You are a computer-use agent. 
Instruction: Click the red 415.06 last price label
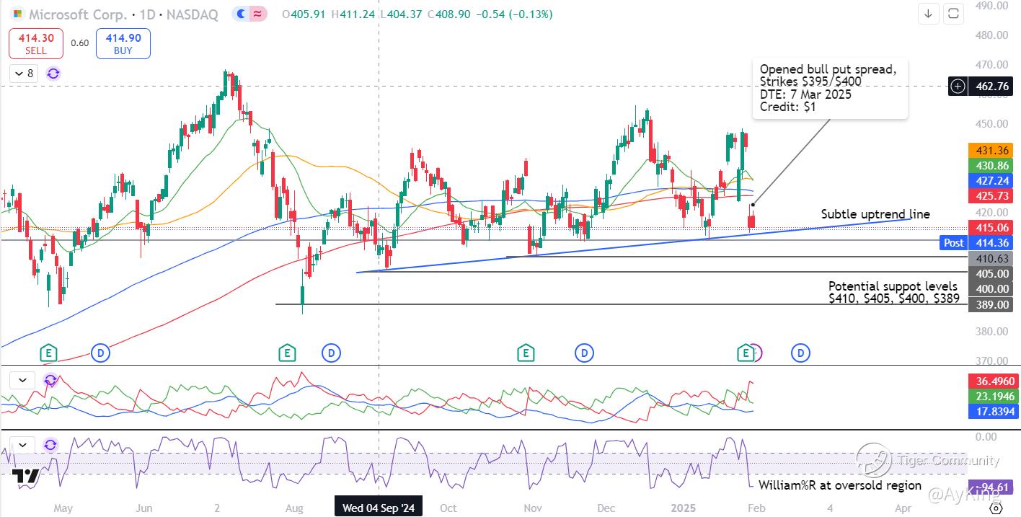[991, 227]
